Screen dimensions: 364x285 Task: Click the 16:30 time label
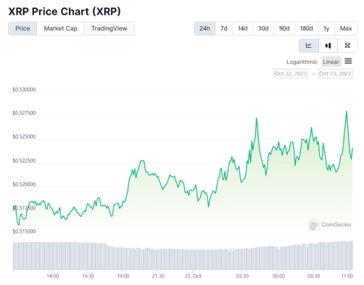point(88,276)
